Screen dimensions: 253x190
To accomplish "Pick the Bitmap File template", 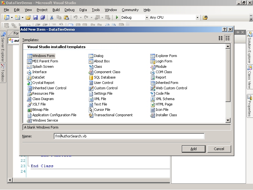I will (38, 110).
